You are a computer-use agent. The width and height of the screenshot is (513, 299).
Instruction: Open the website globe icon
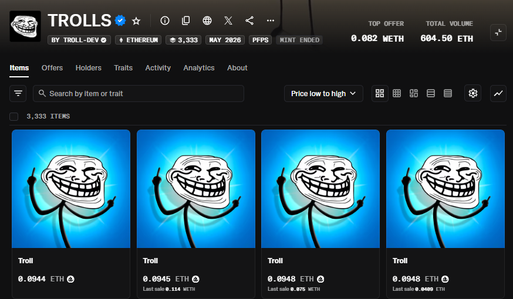pos(207,21)
